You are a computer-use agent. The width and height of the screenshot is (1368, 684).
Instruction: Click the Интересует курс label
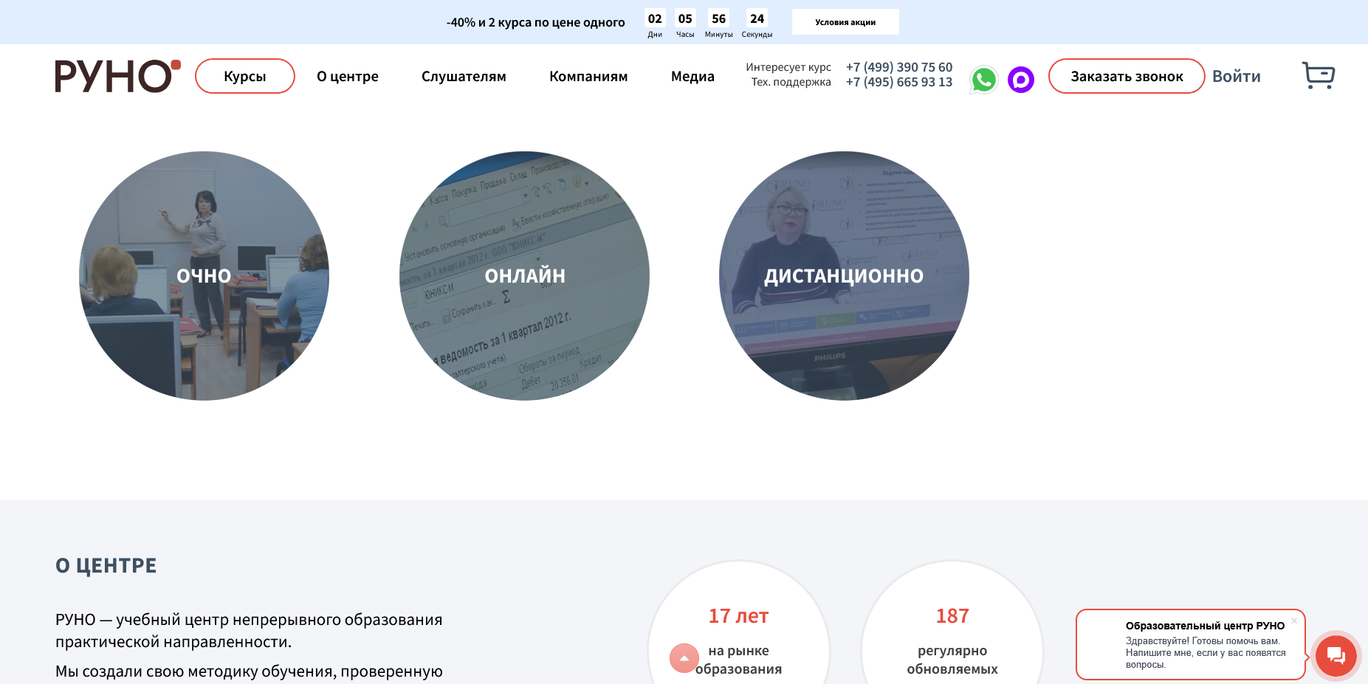click(788, 67)
